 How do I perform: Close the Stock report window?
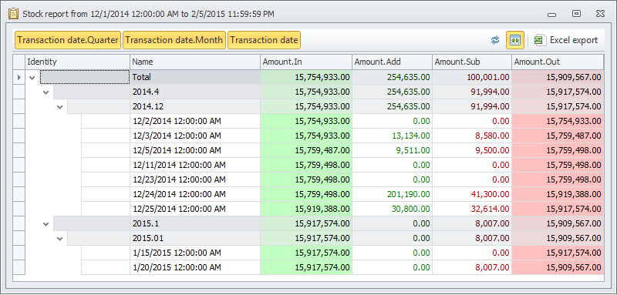[x=600, y=14]
